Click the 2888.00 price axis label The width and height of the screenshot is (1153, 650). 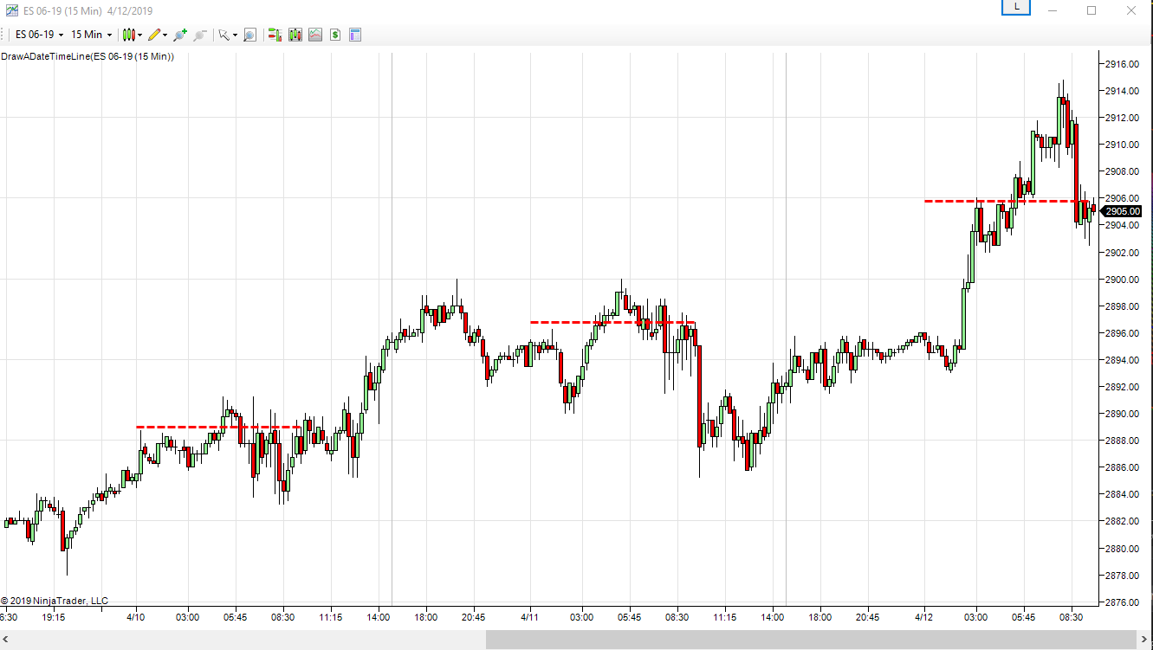[x=1123, y=441]
